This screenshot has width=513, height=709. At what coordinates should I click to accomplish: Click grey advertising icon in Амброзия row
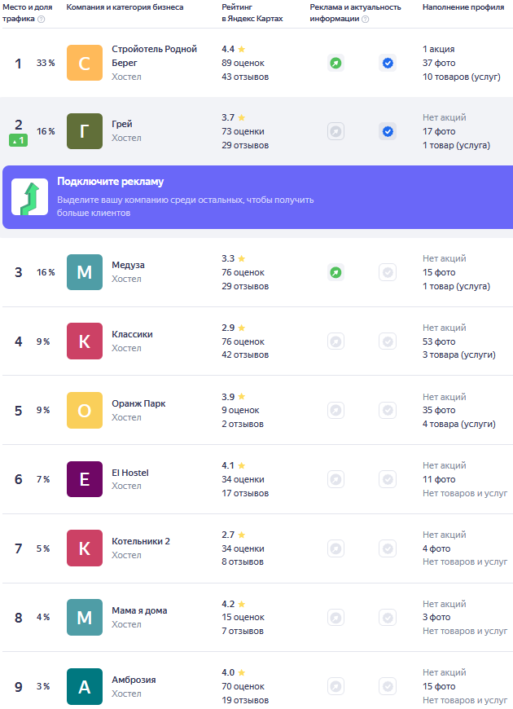(x=335, y=686)
